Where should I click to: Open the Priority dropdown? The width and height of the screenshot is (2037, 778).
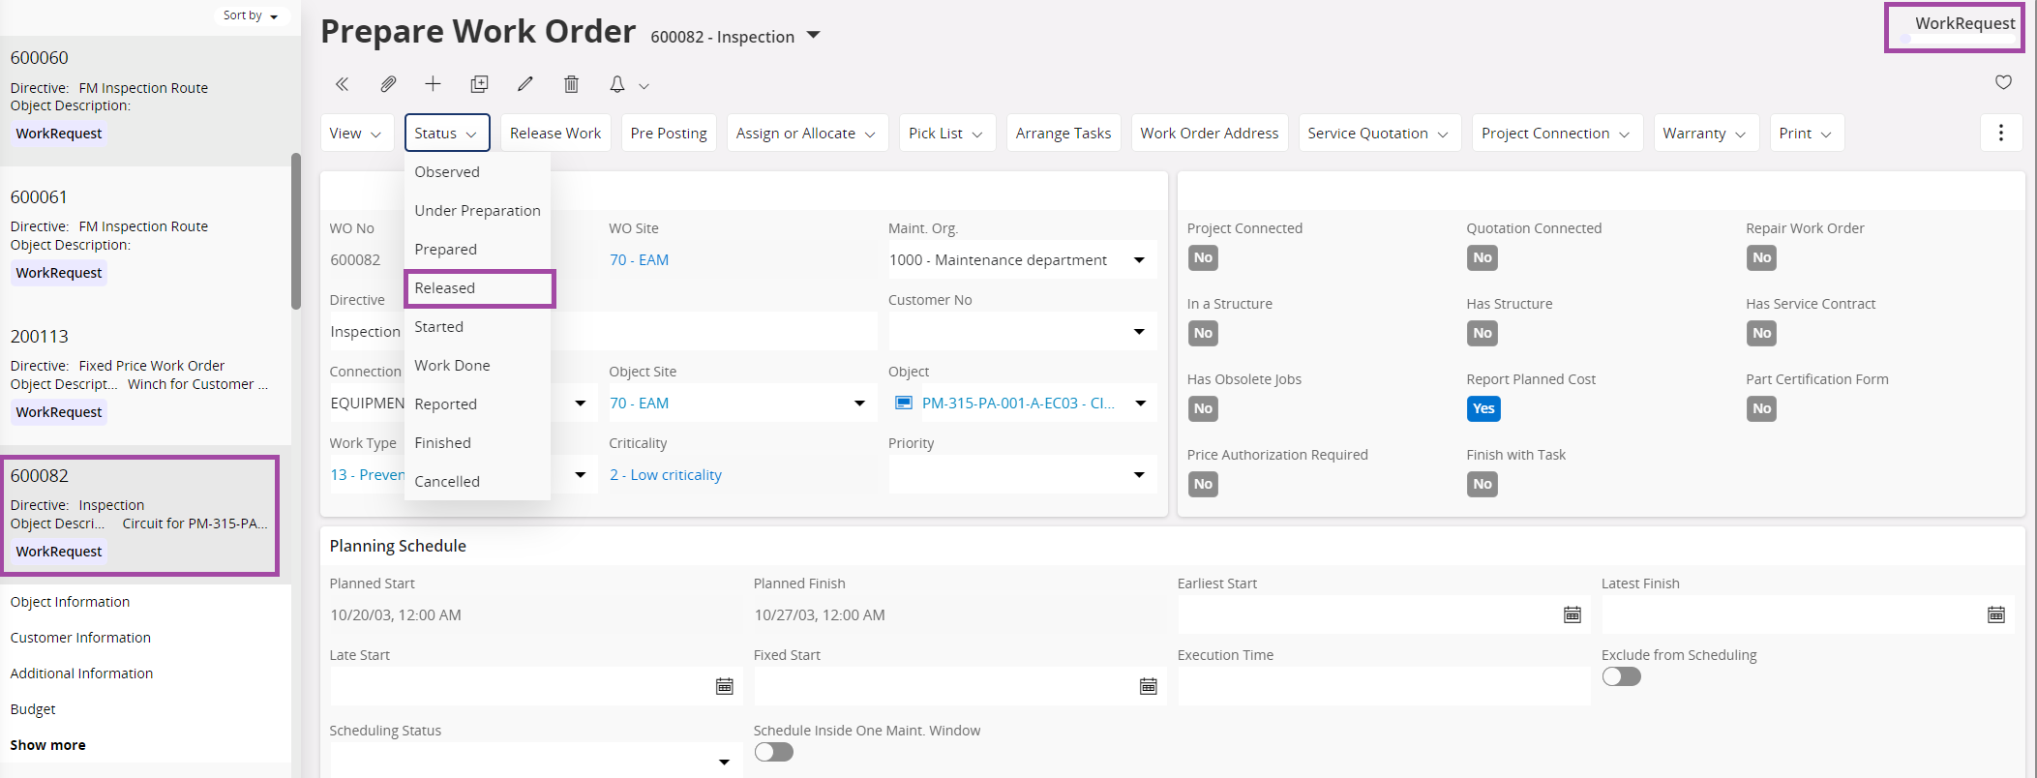pos(1139,475)
